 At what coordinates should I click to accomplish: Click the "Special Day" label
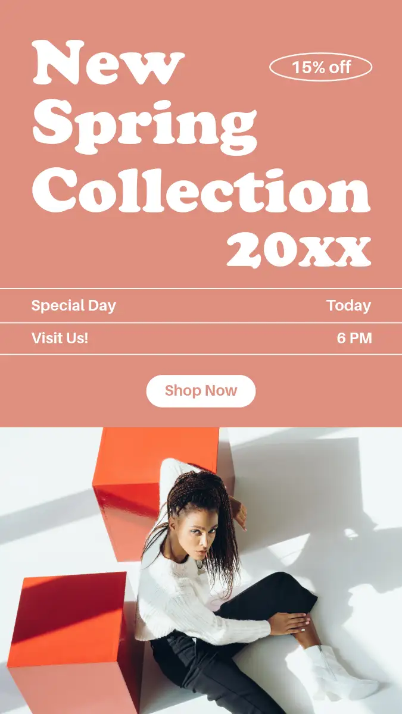click(73, 306)
